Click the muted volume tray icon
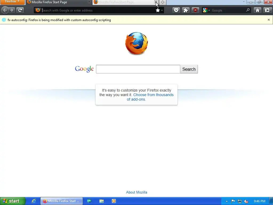 click(x=246, y=201)
